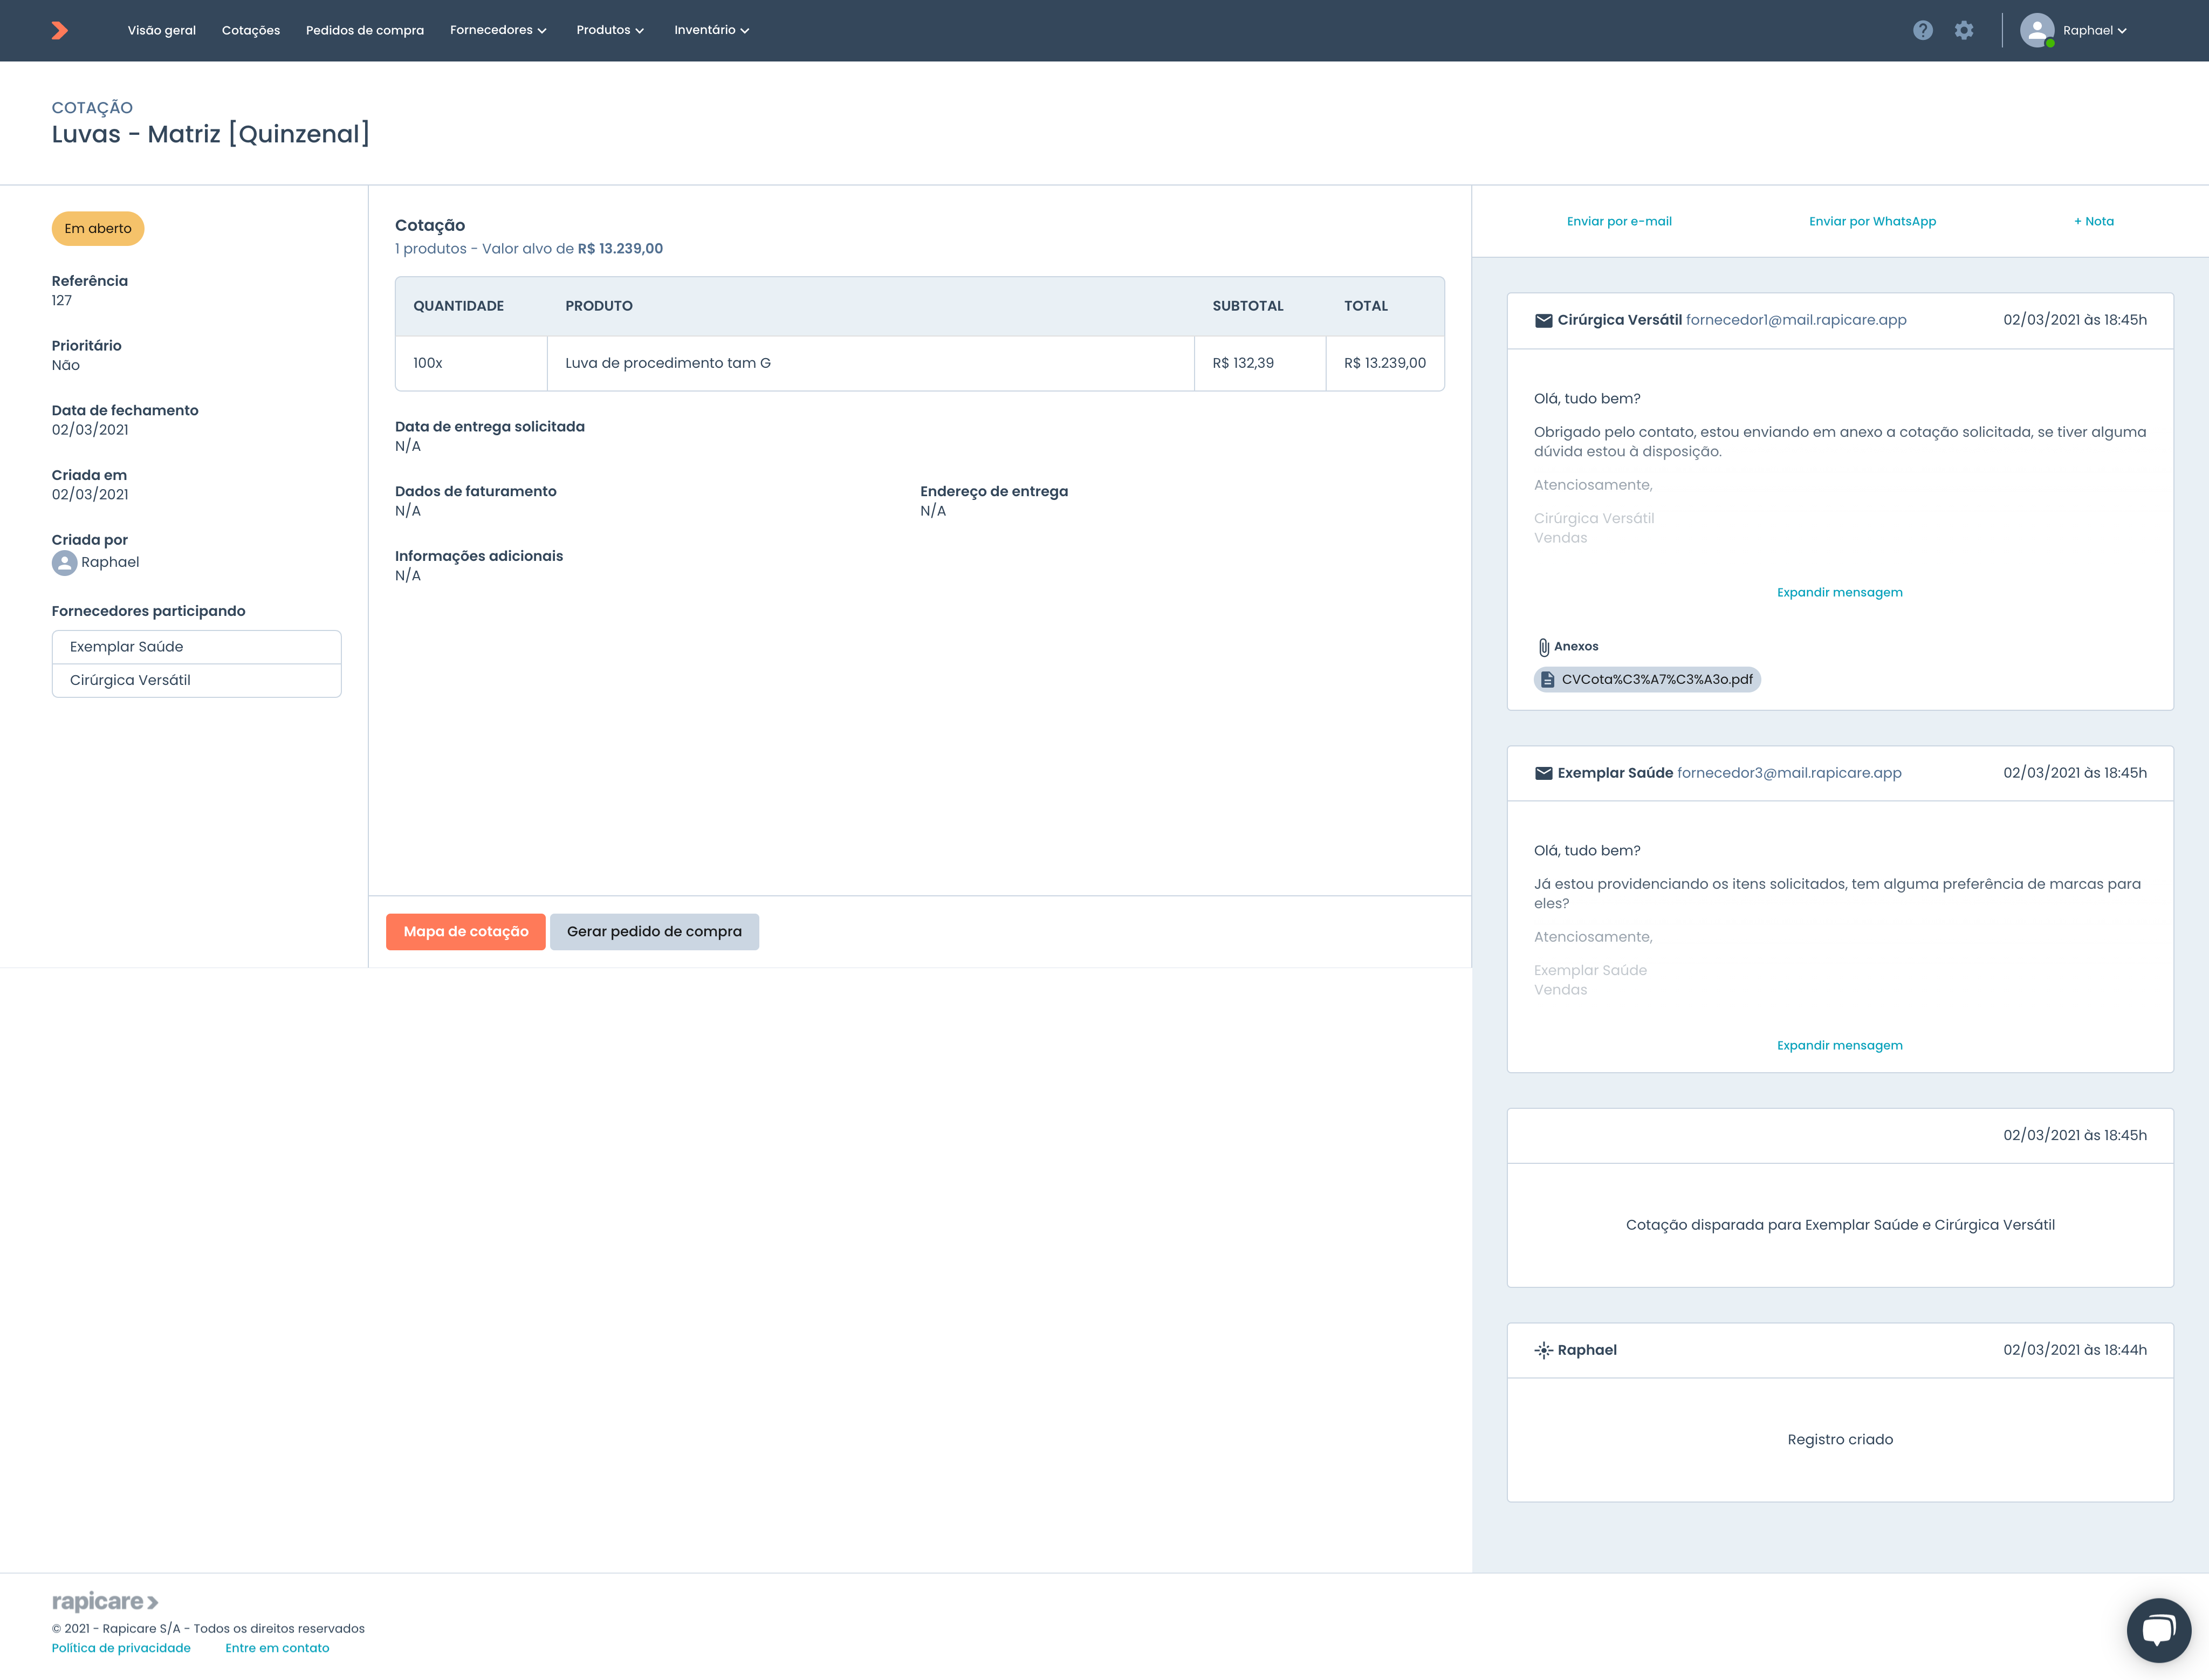This screenshot has height=1680, width=2209.
Task: Open Pedidos de compra page
Action: tap(365, 31)
